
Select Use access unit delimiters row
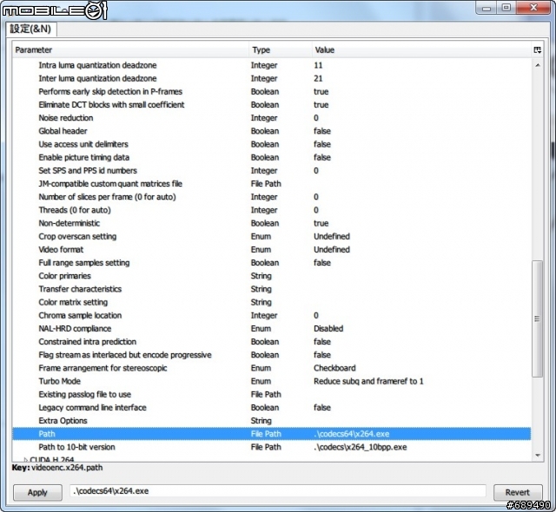coord(272,144)
